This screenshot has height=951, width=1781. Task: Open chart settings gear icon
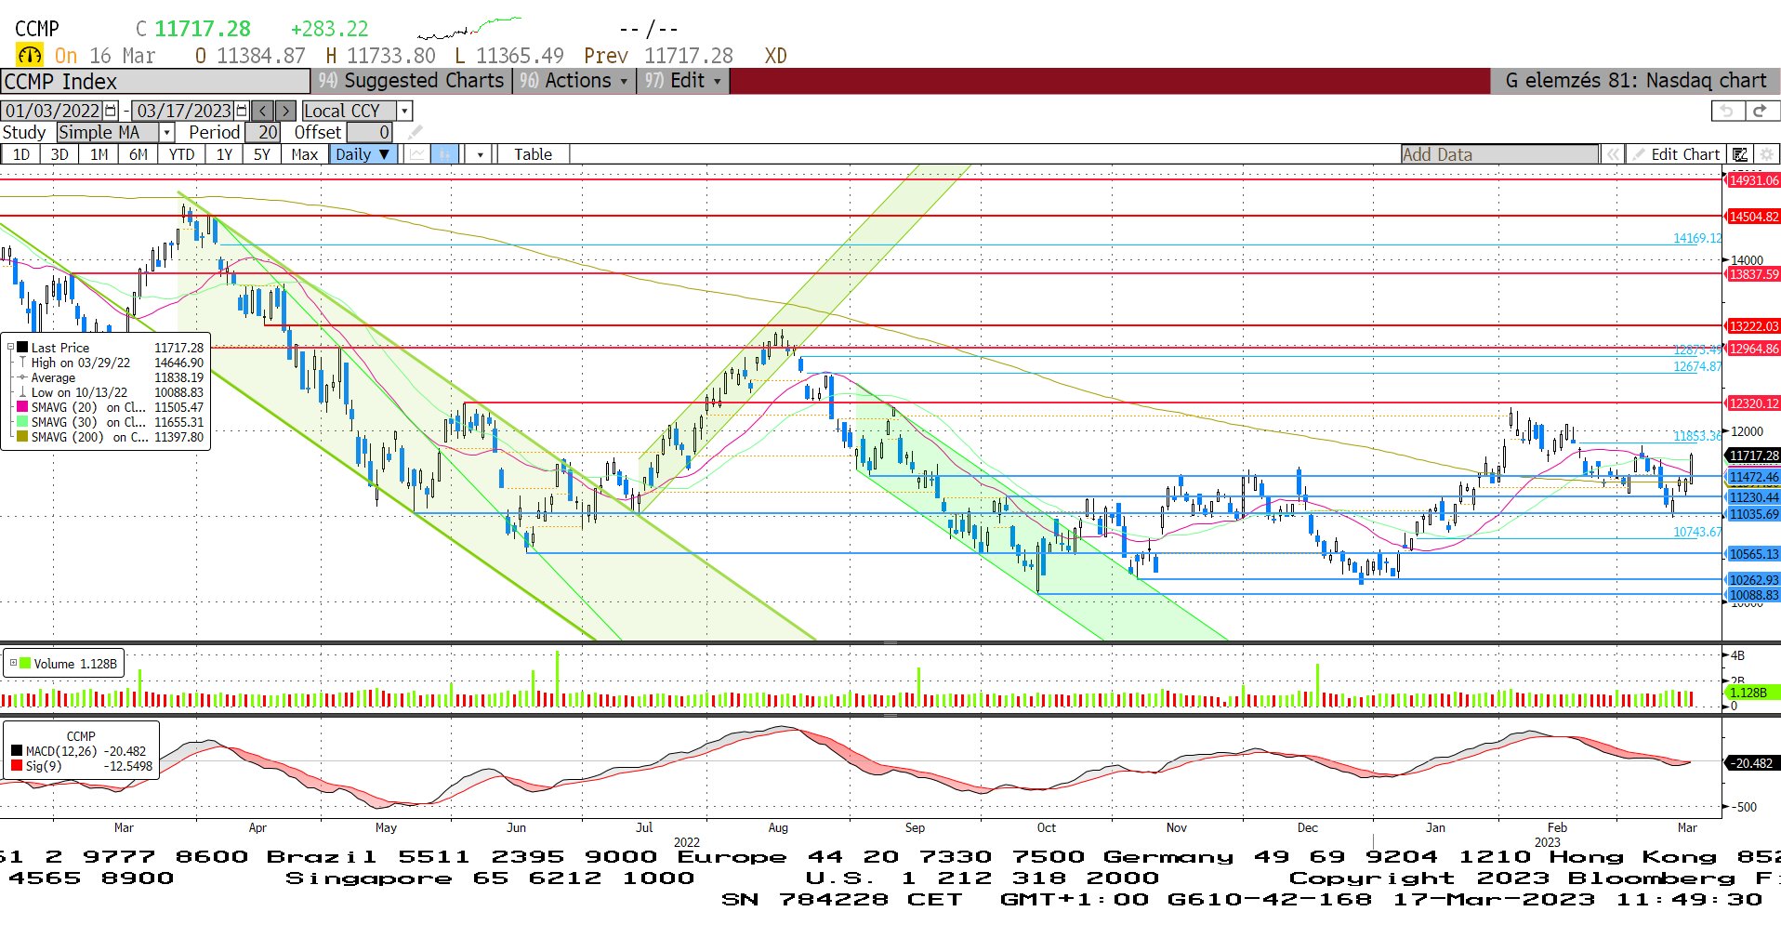pos(1766,154)
